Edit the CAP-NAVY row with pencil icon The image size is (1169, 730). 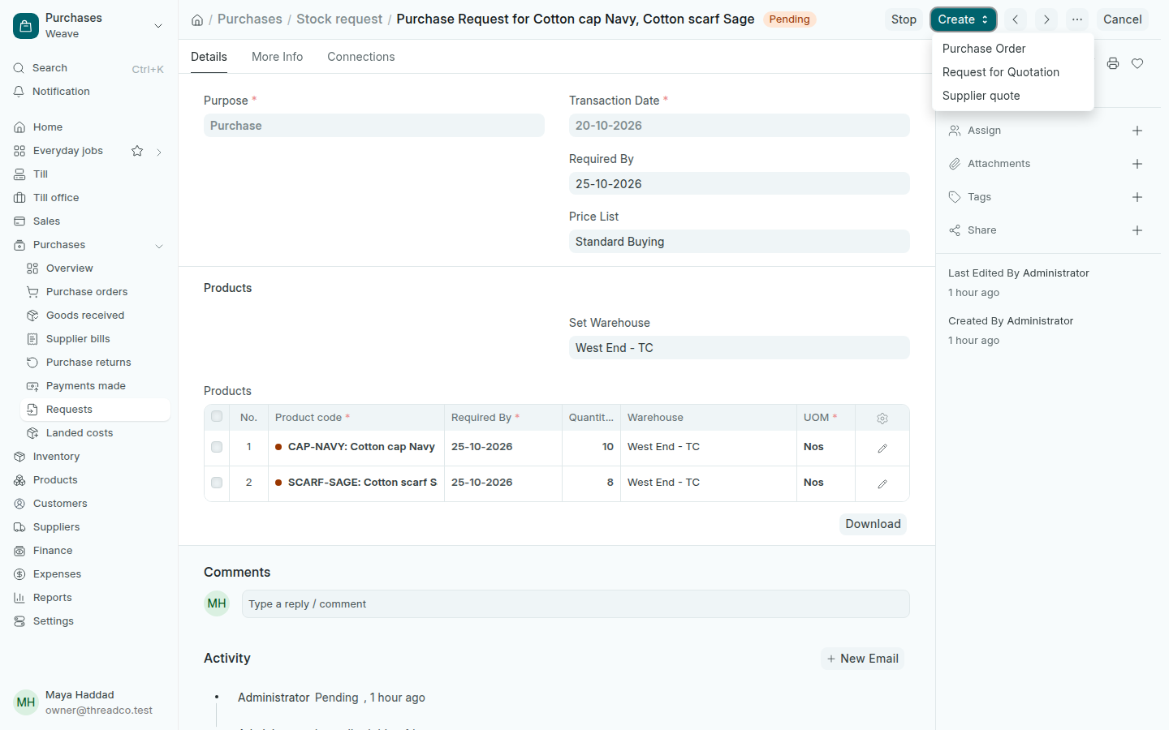(882, 448)
